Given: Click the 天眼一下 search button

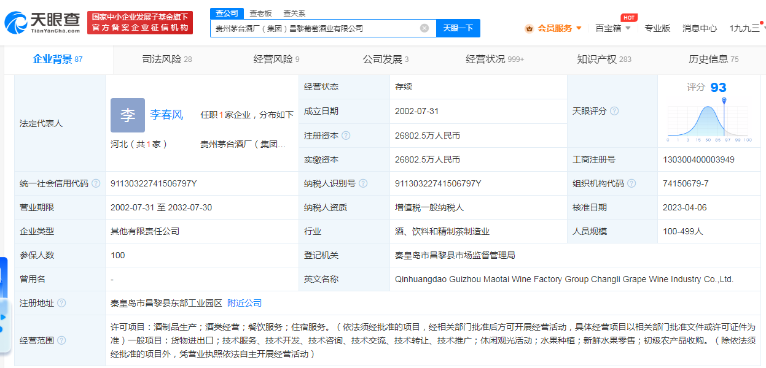Looking at the screenshot, I should (458, 28).
